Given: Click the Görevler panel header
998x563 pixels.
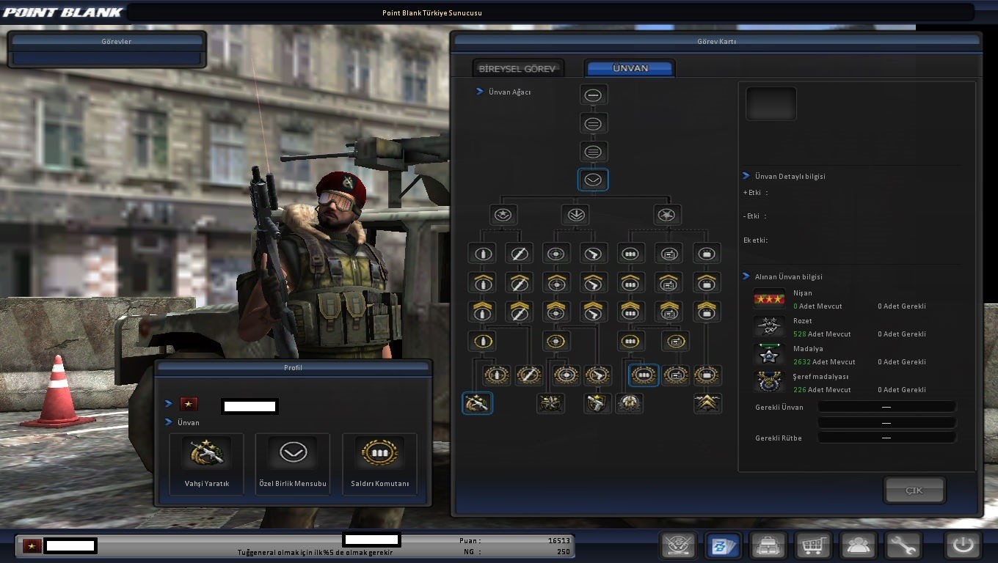Looking at the screenshot, I should (106, 42).
